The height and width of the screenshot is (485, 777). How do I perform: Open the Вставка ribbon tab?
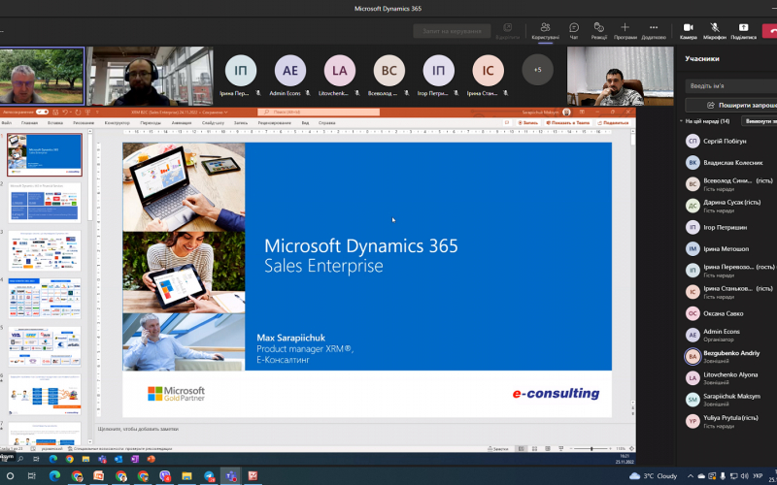[55, 123]
